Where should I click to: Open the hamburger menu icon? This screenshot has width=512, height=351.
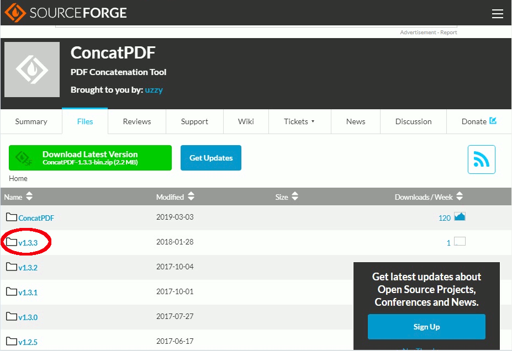point(497,14)
